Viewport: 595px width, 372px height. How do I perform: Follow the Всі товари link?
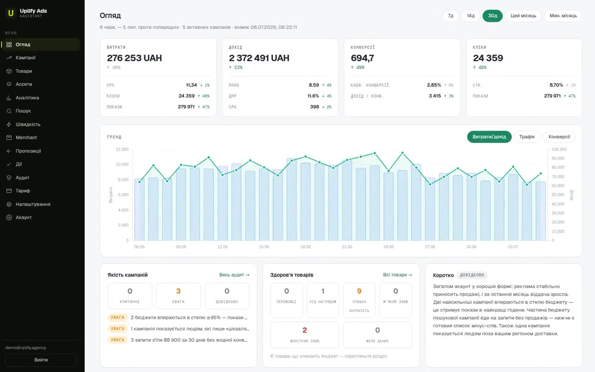397,275
